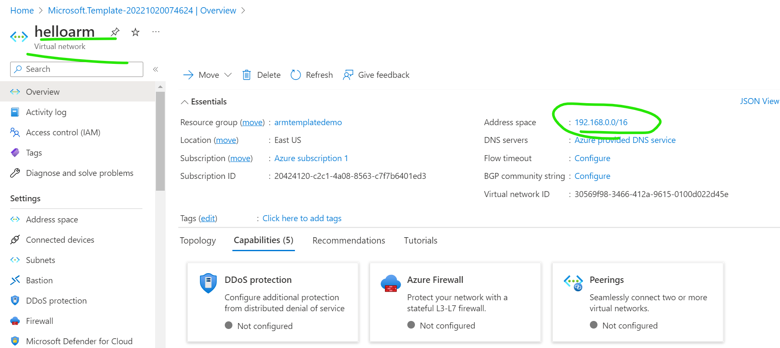The height and width of the screenshot is (348, 780).
Task: Select Overview in the sidebar
Action: pyautogui.click(x=78, y=92)
